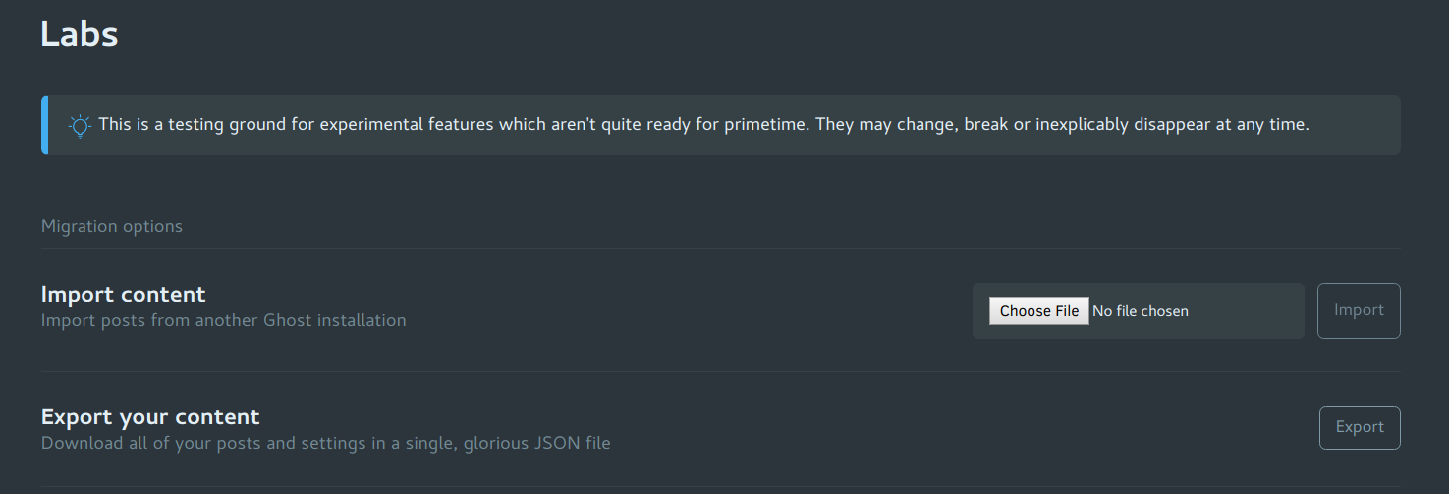Click the word "Ghost" in the import description
Viewport: 1449px width, 494px height.
[x=286, y=320]
